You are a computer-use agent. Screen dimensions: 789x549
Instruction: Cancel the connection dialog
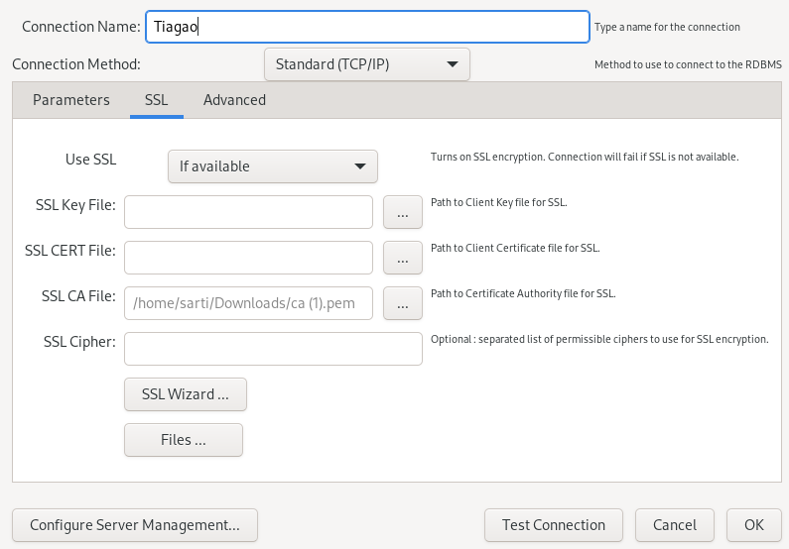pyautogui.click(x=674, y=525)
